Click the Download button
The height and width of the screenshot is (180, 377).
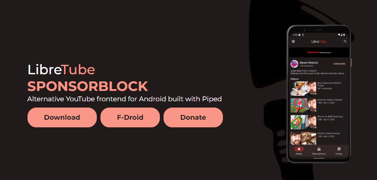[62, 117]
